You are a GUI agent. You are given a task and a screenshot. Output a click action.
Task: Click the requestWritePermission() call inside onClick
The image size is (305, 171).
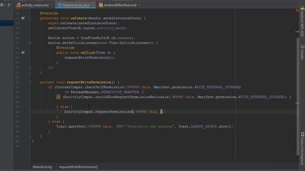coord(89,57)
